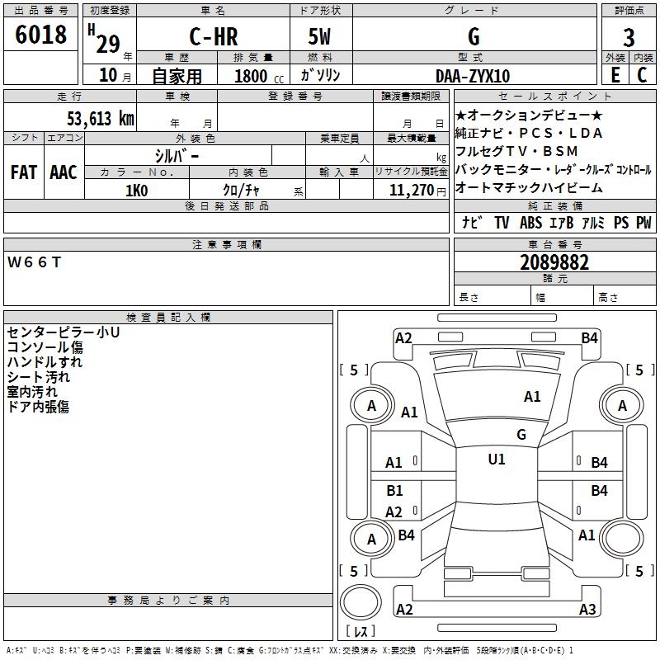This screenshot has height=660, width=660.
Task: Click the color number 1K0
Action: [x=136, y=191]
